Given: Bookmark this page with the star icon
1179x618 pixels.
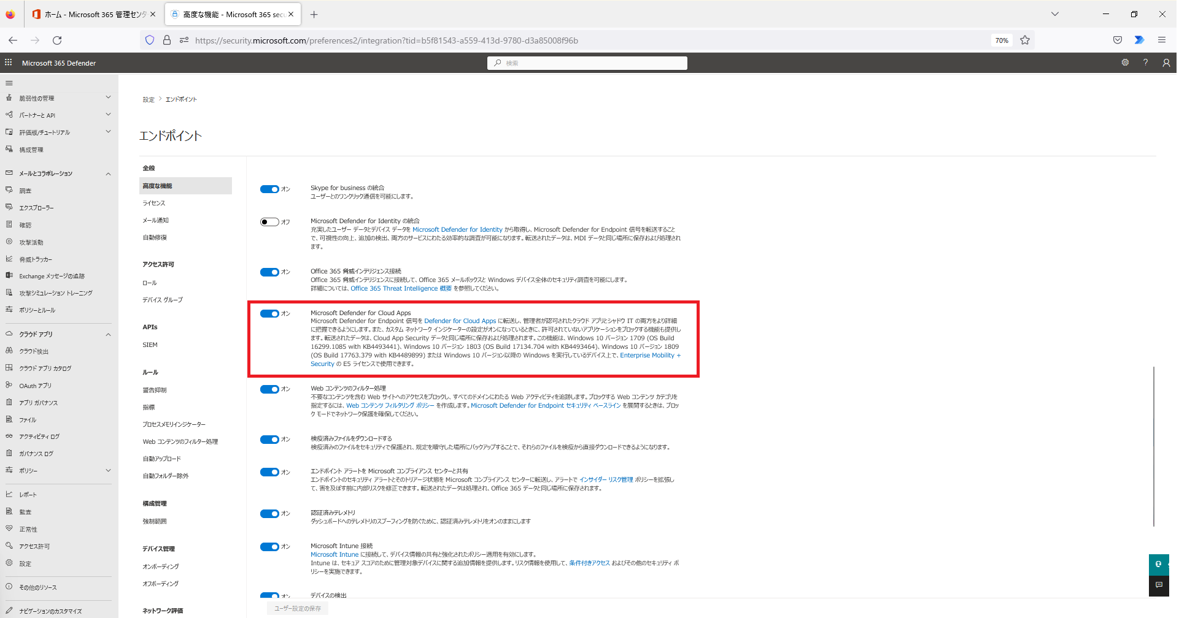Looking at the screenshot, I should tap(1025, 40).
